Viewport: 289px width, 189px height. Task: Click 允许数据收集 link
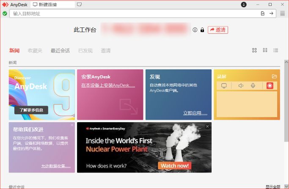click(x=56, y=166)
